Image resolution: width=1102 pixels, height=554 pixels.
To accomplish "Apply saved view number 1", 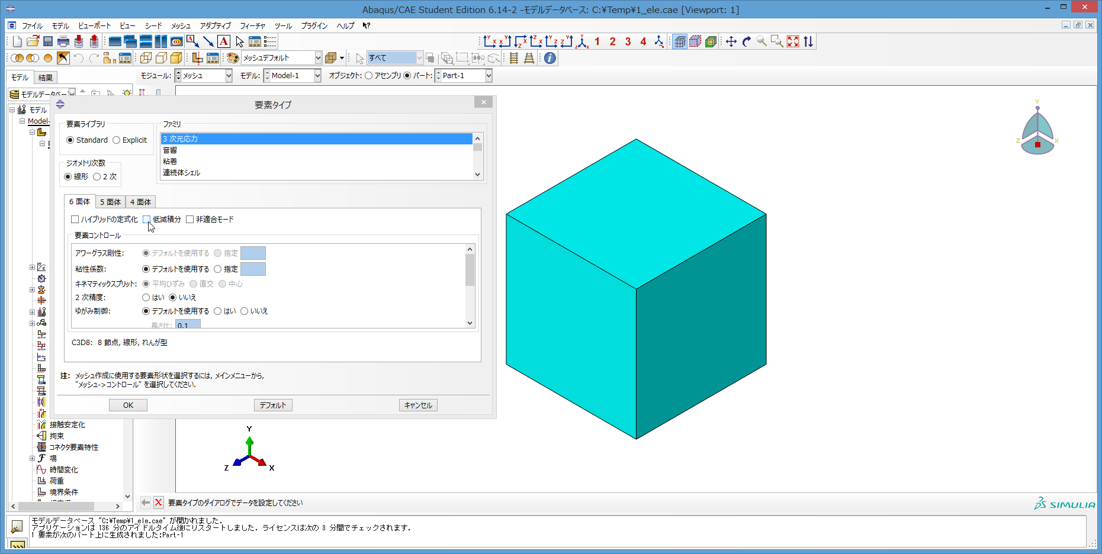I will [x=597, y=41].
